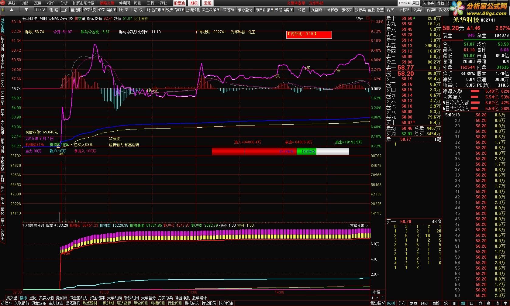
Task: Click the 全撤 cancel-all button
Action: pos(371,10)
